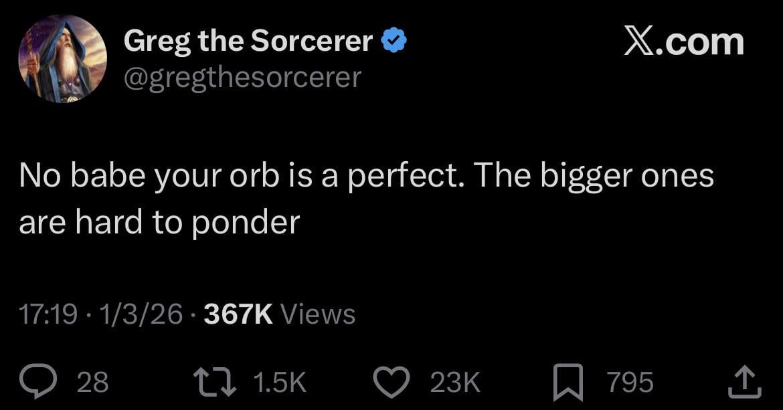This screenshot has width=783, height=410.
Task: Click the 795 bookmarks count
Action: (630, 382)
